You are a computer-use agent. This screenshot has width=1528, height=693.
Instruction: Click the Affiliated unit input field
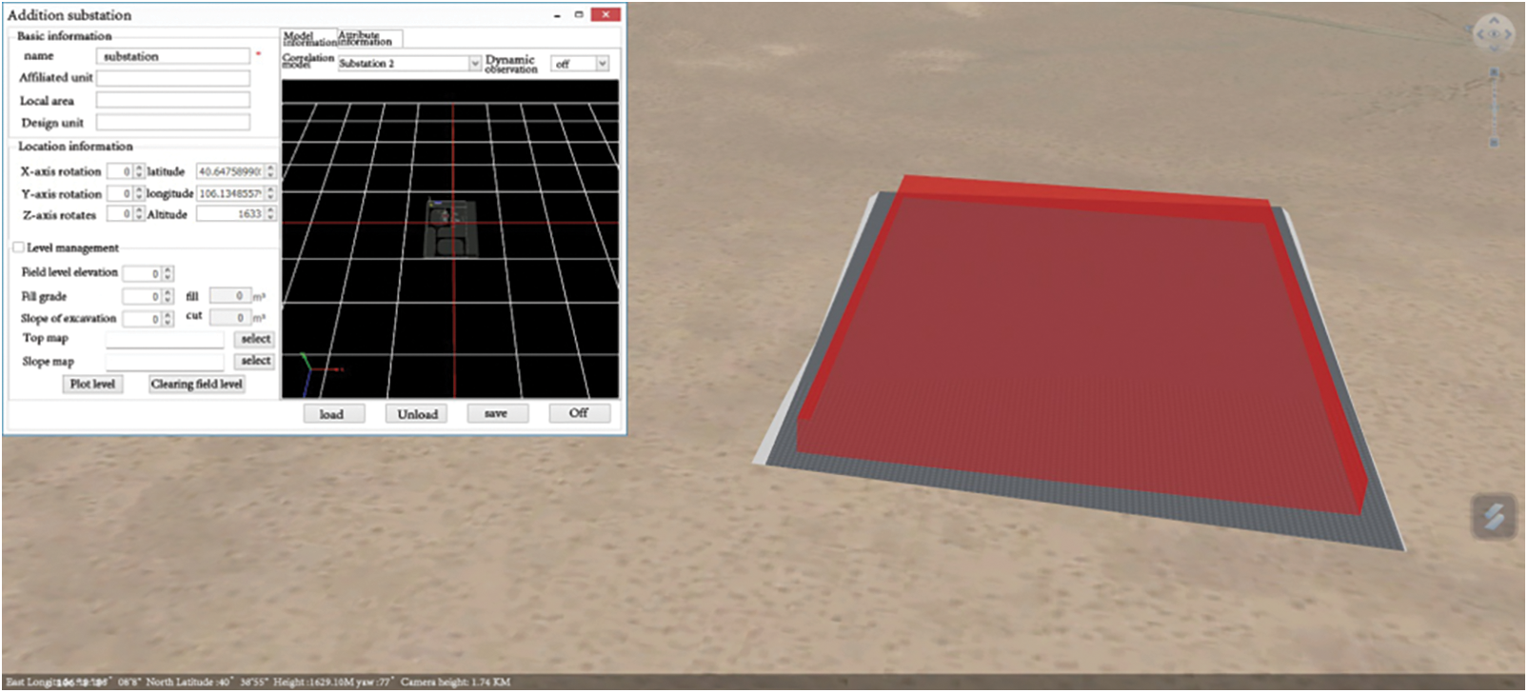tap(172, 78)
